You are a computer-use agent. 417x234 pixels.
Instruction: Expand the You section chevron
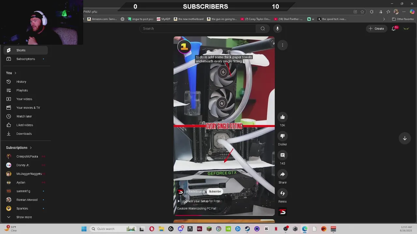[x=15, y=73]
